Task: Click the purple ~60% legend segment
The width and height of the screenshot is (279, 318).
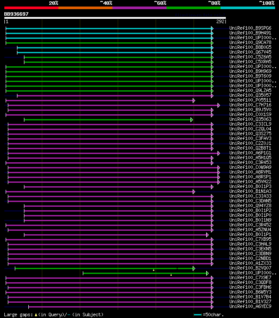Action: point(139,8)
